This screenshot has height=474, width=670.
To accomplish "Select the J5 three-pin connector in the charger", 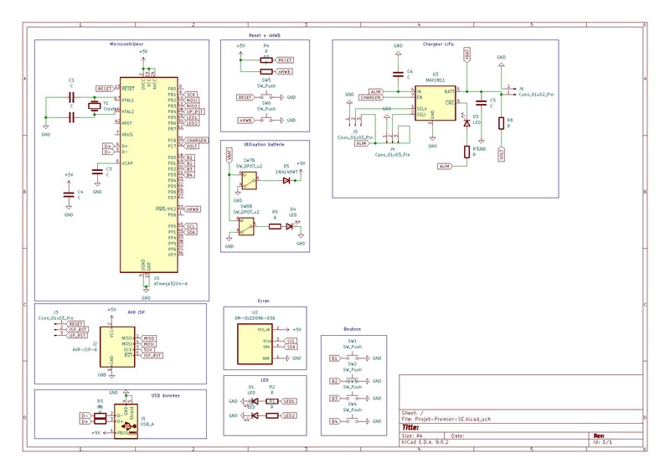I will [x=355, y=121].
